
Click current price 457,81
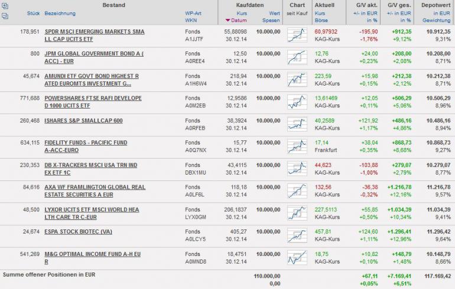[323, 232]
